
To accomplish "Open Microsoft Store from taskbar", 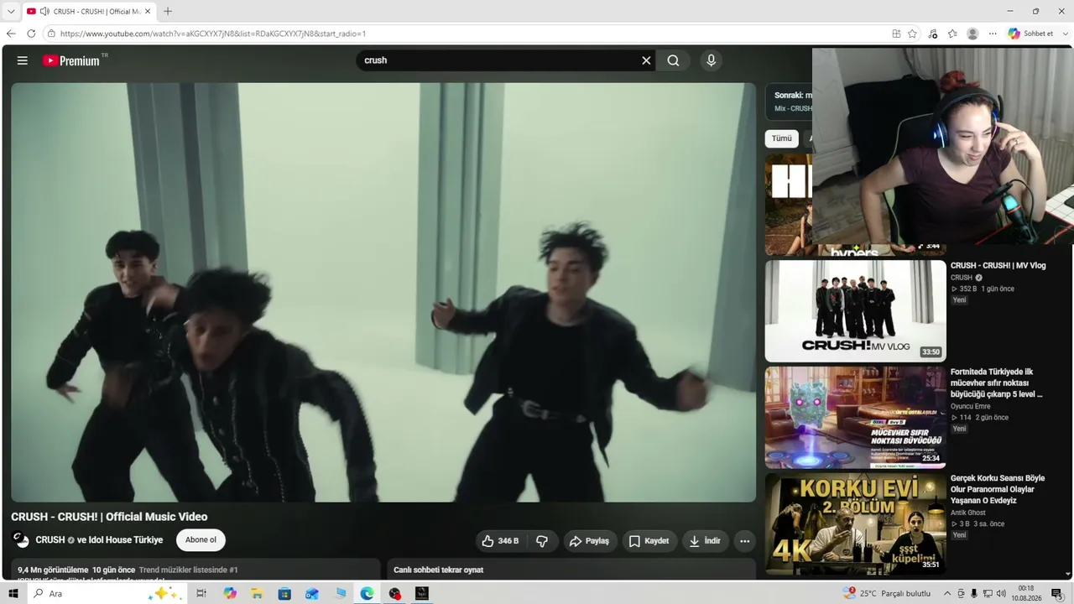I will click(x=284, y=594).
